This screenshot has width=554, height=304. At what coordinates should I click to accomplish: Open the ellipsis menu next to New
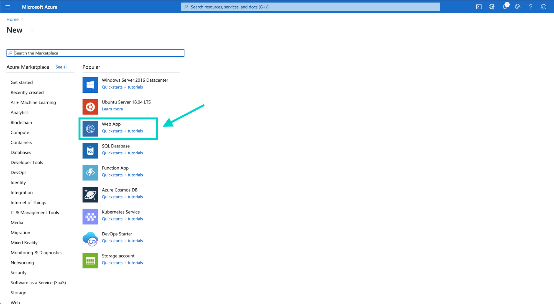coord(33,30)
